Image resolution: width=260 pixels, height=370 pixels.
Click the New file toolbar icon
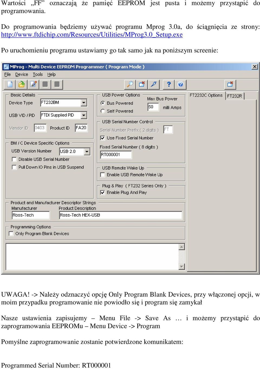pyautogui.click(x=10, y=84)
